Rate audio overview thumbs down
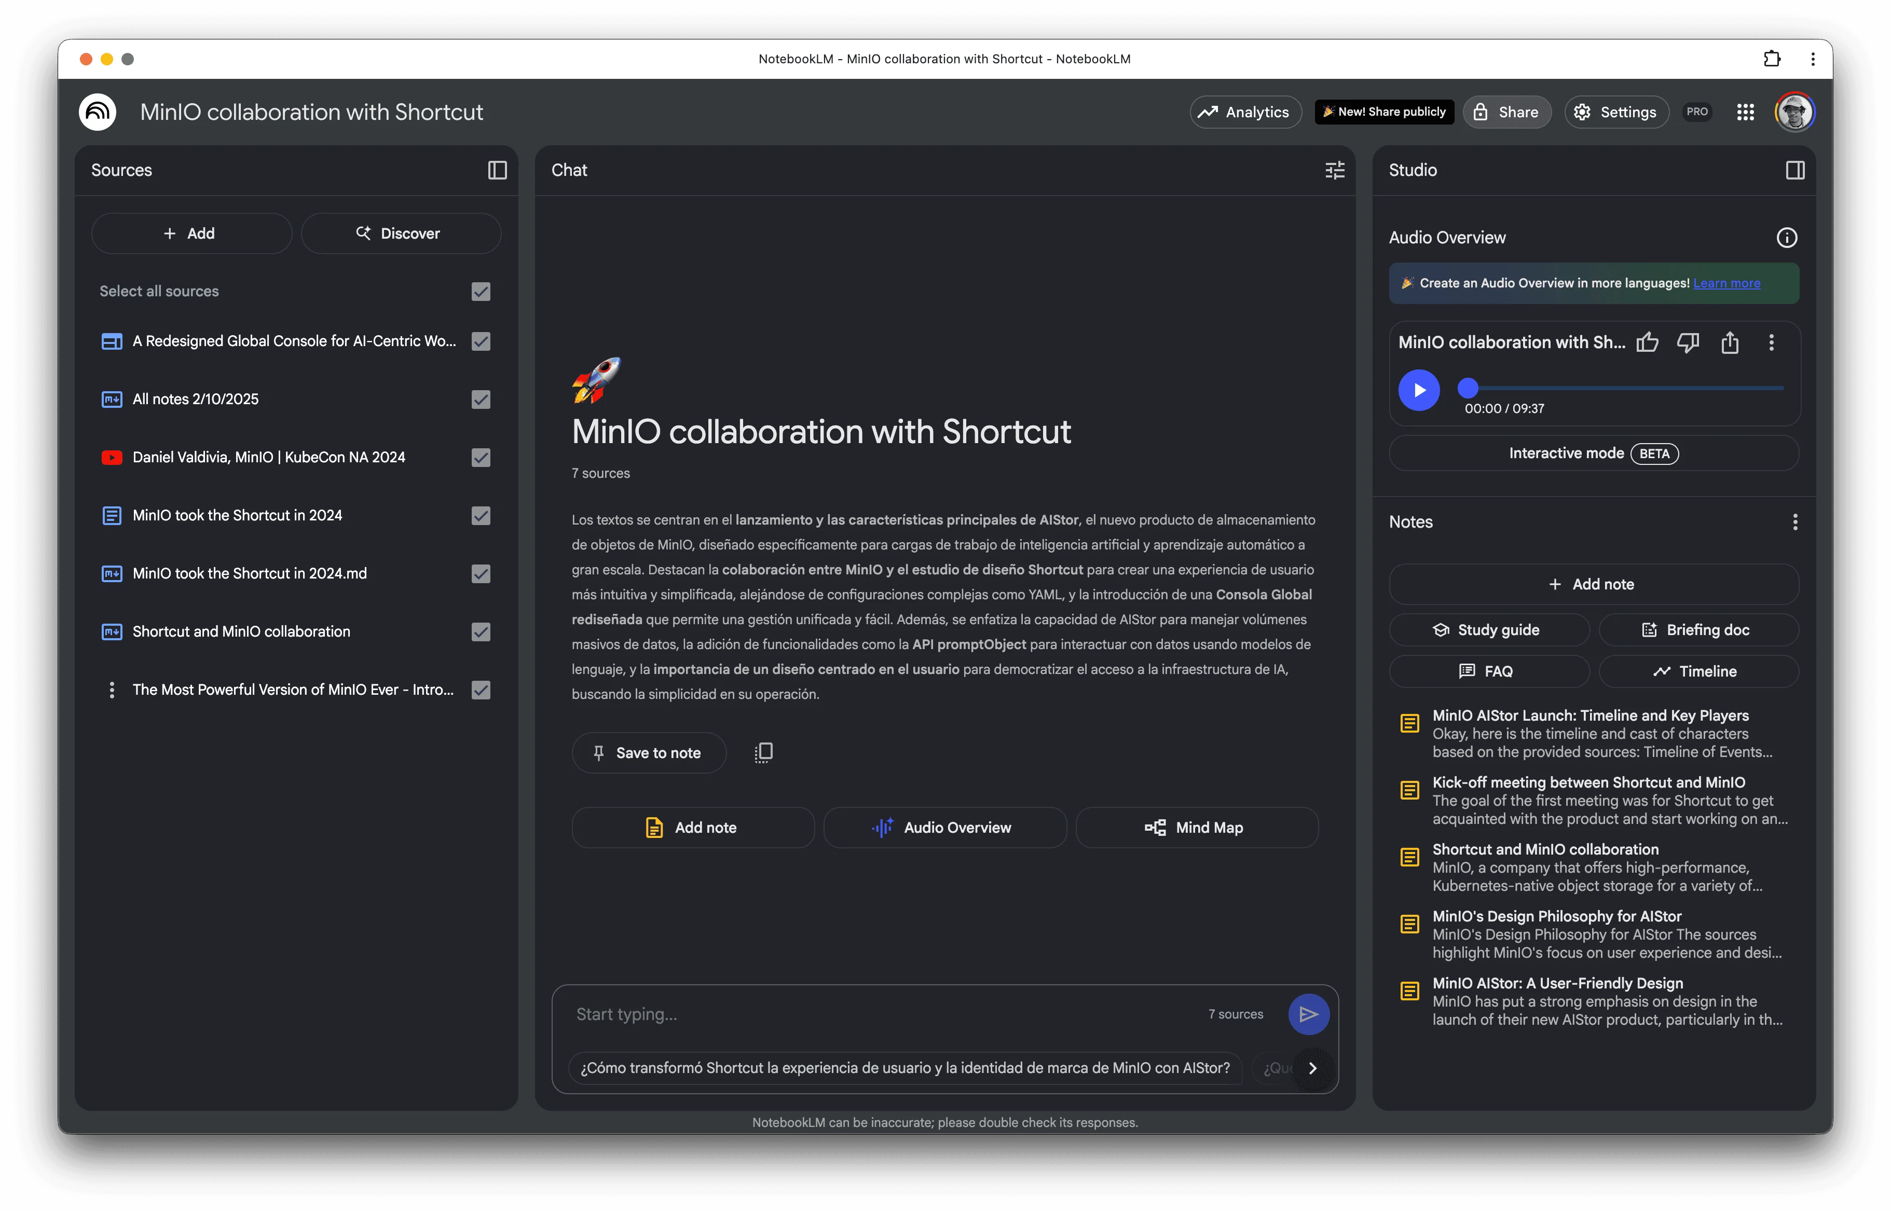Image resolution: width=1891 pixels, height=1211 pixels. pos(1688,342)
